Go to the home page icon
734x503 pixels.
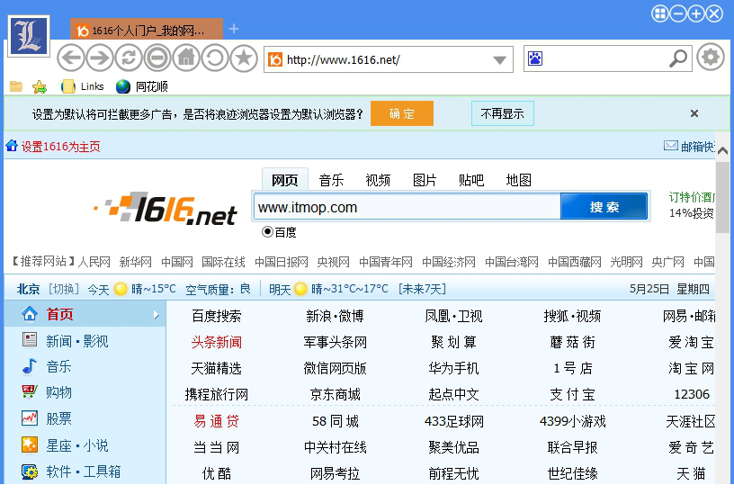pyautogui.click(x=186, y=58)
